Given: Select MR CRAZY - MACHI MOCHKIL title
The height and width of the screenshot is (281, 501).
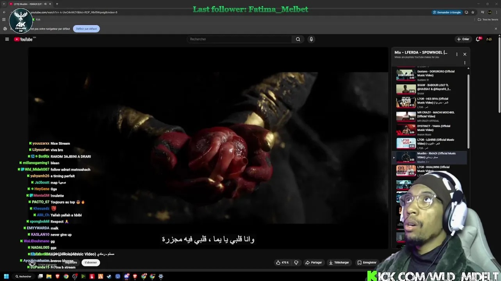Looking at the screenshot, I should 436,114.
